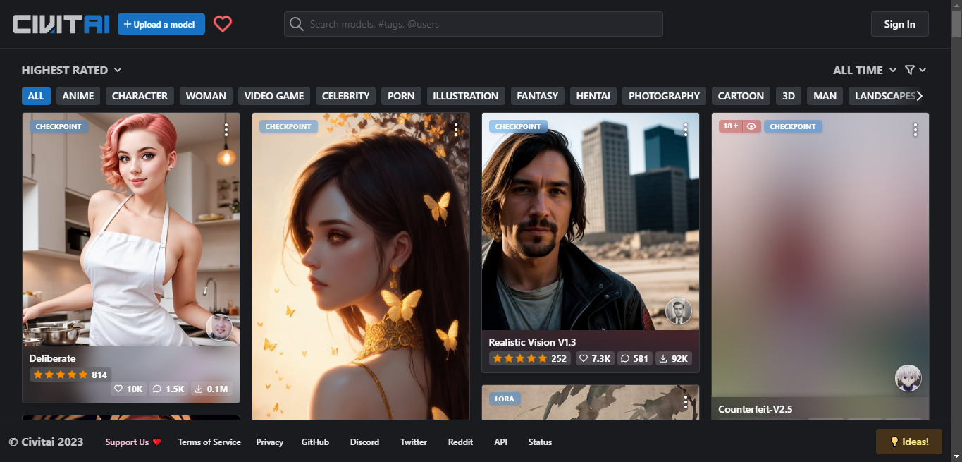Open the blurred Counterfeit-V2.5 preview image
Viewport: 962px width, 462px height.
click(x=820, y=255)
